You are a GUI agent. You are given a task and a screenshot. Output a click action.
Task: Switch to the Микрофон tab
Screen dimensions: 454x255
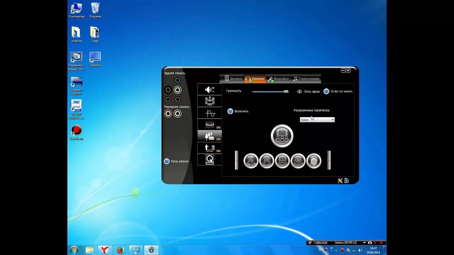(278, 79)
